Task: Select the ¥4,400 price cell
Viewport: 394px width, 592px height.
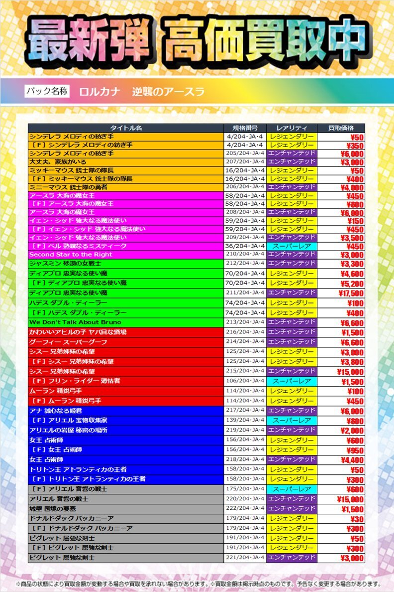Action: pyautogui.click(x=341, y=459)
